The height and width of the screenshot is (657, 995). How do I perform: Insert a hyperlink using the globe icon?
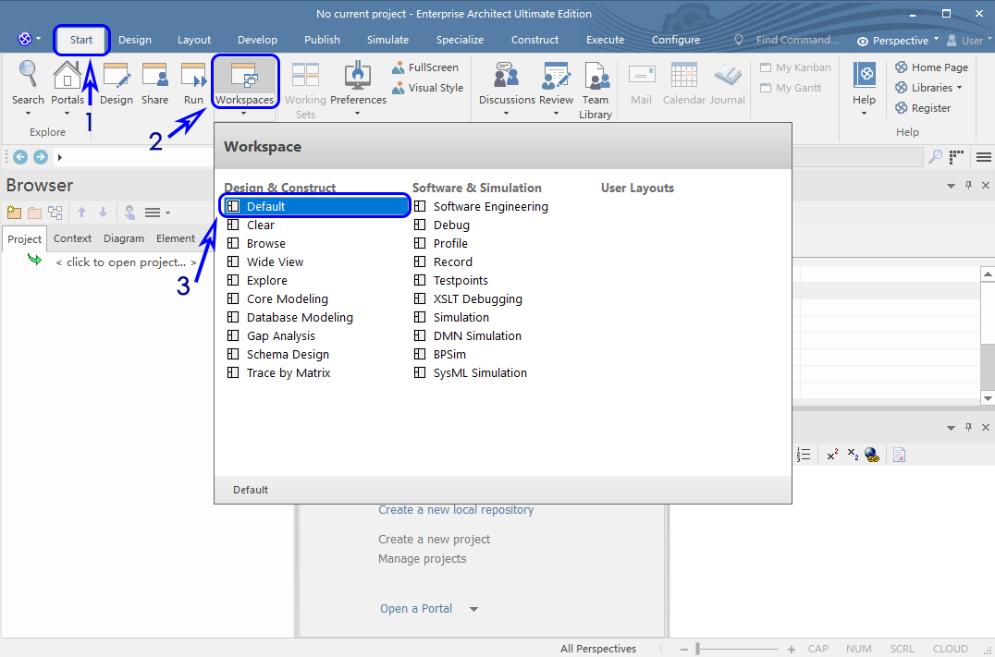tap(871, 454)
